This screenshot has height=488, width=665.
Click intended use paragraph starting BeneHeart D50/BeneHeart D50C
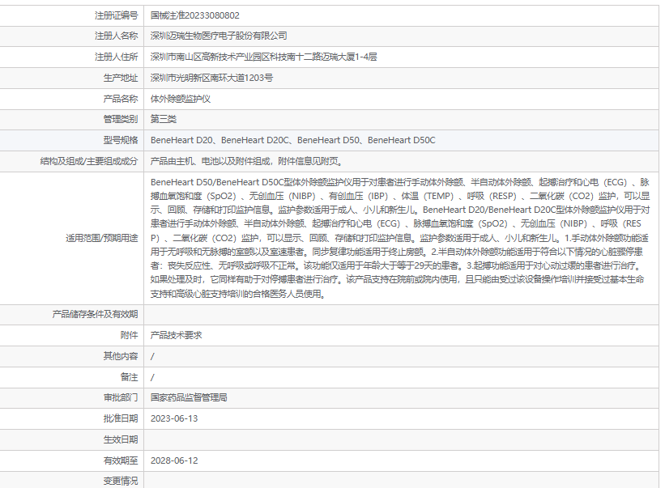pyautogui.click(x=400, y=238)
